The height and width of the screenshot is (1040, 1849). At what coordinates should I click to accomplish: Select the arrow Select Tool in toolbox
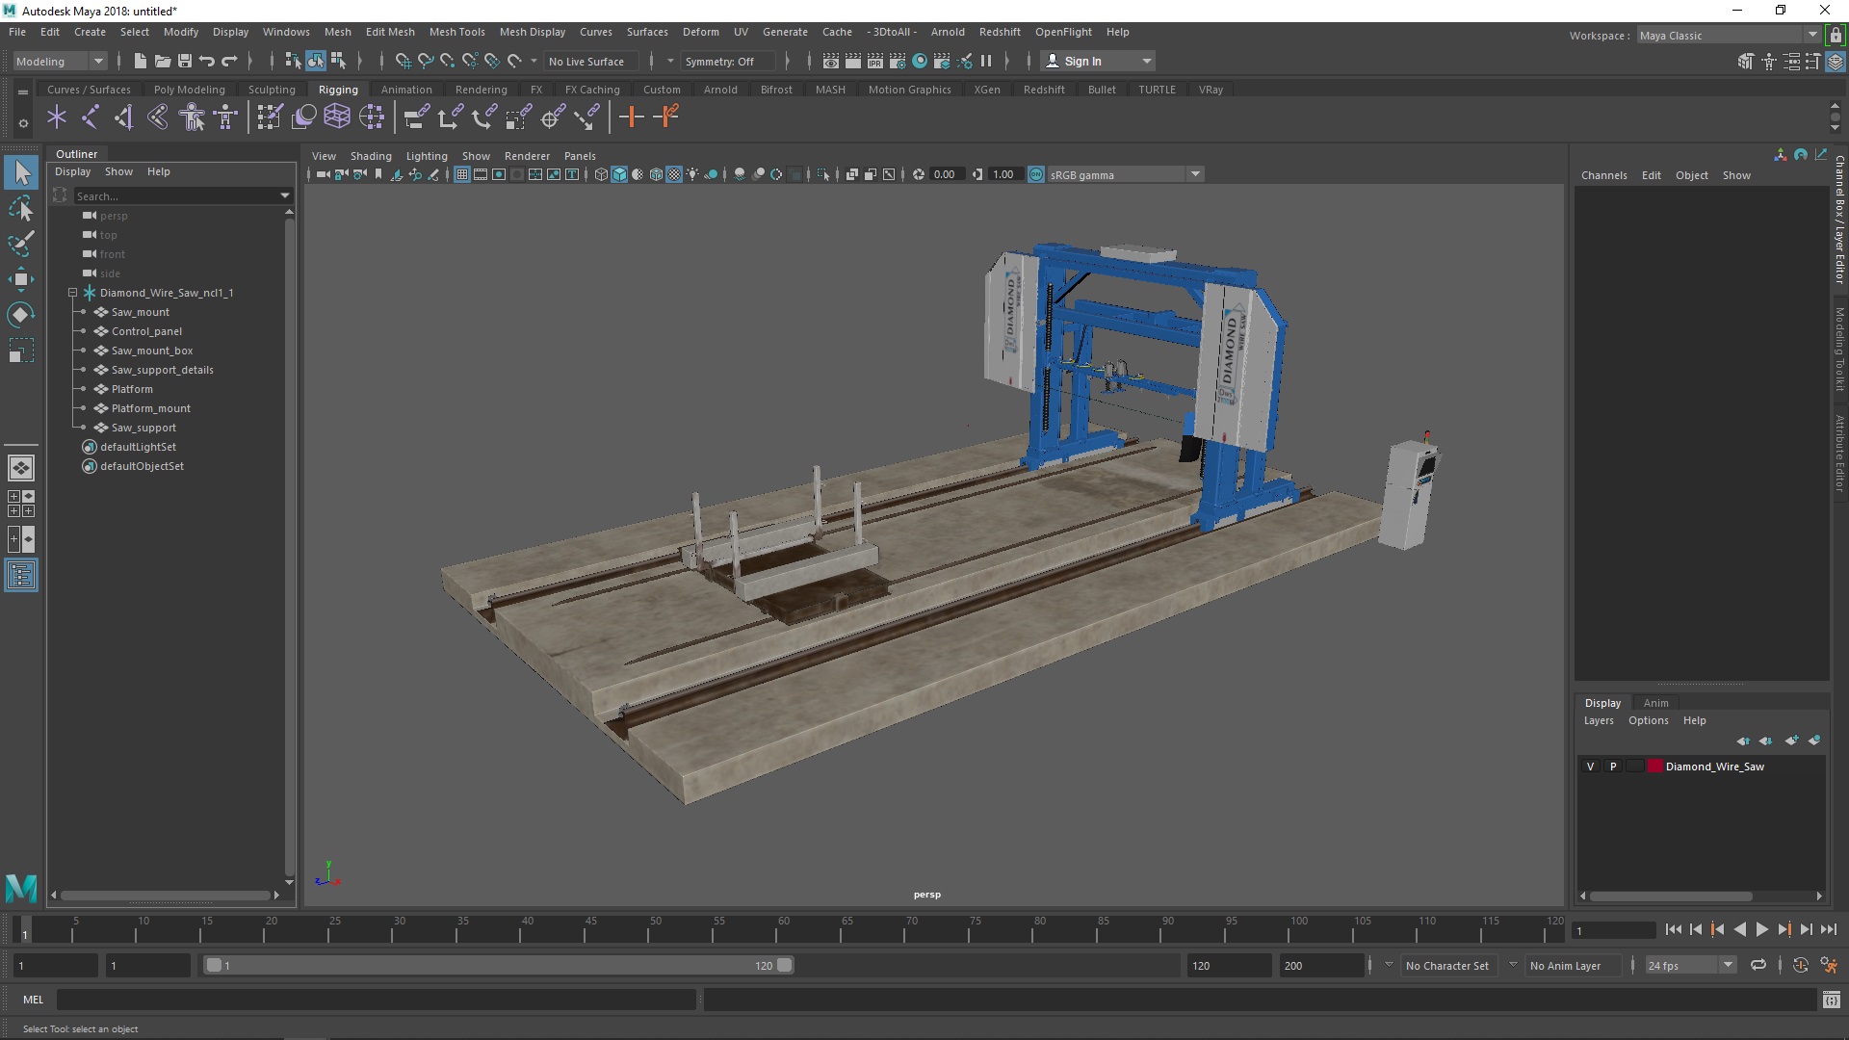(21, 172)
